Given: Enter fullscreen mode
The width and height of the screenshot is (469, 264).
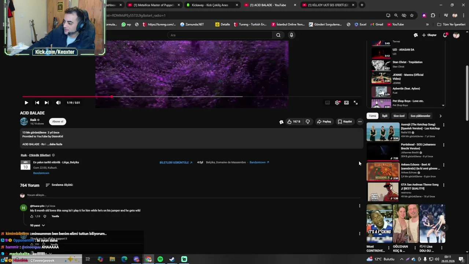Looking at the screenshot, I should [x=356, y=103].
